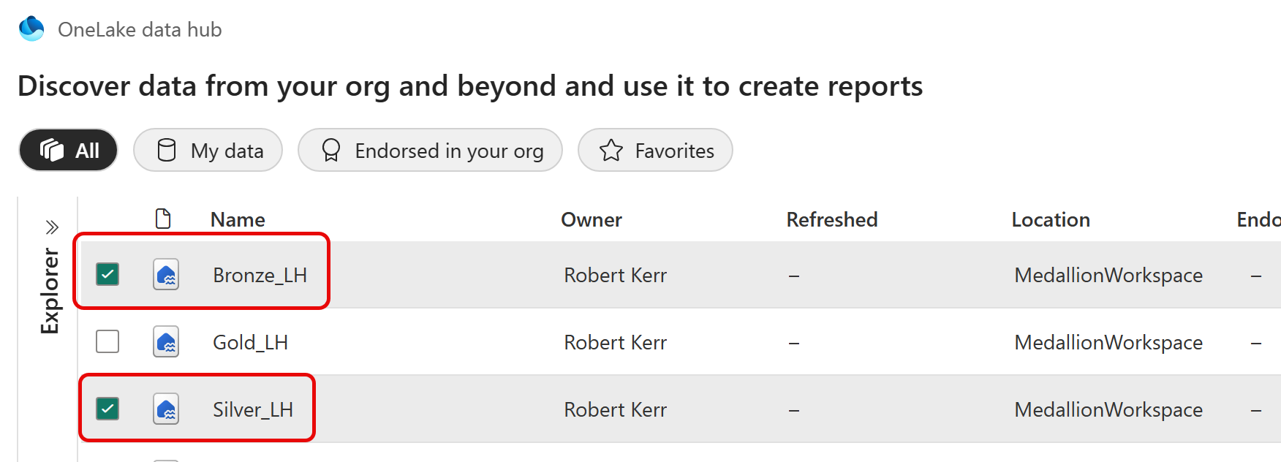The image size is (1281, 462).
Task: Check the Gold_LH row checkbox
Action: click(107, 341)
